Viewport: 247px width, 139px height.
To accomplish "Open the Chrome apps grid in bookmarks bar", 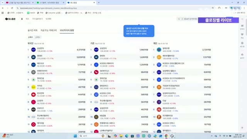I will tap(3, 13).
